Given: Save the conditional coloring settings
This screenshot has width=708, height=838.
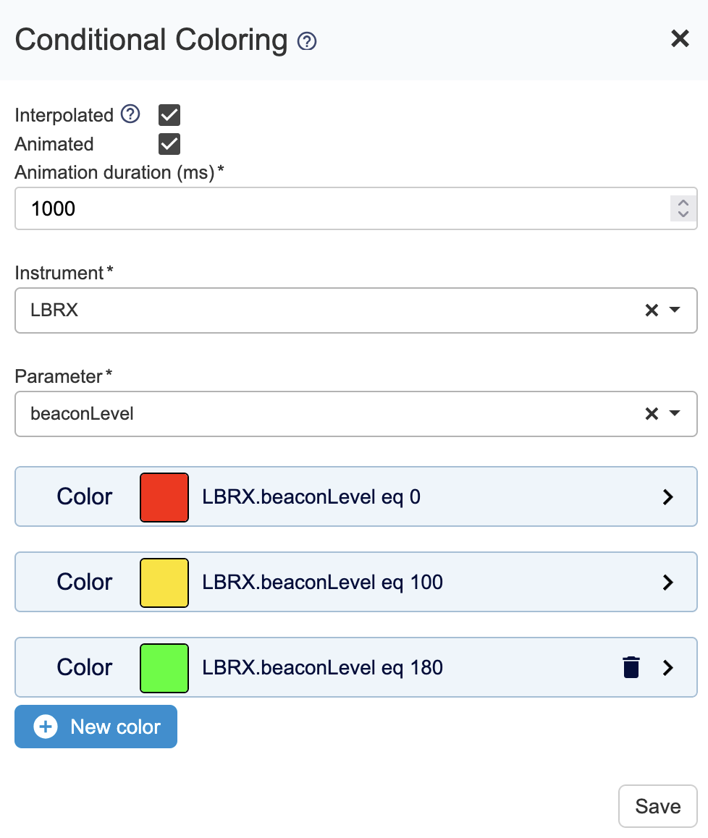Looking at the screenshot, I should 657,806.
